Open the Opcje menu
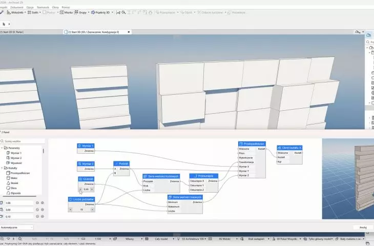The height and width of the screenshot is (246, 374). [x=30, y=7]
